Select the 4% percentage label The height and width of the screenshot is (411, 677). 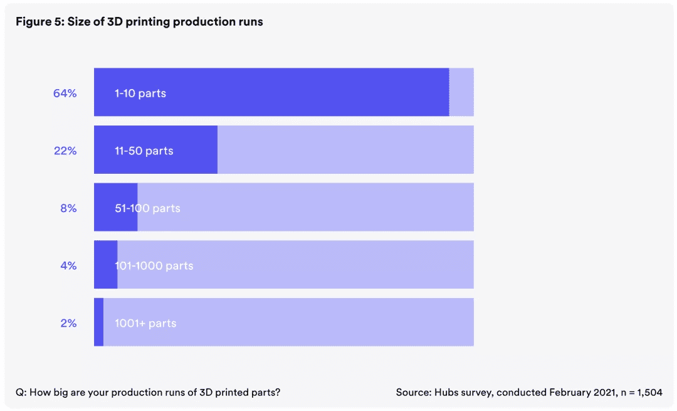[68, 266]
